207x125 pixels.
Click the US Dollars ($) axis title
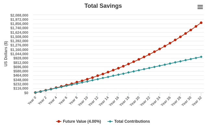[x=6, y=54]
